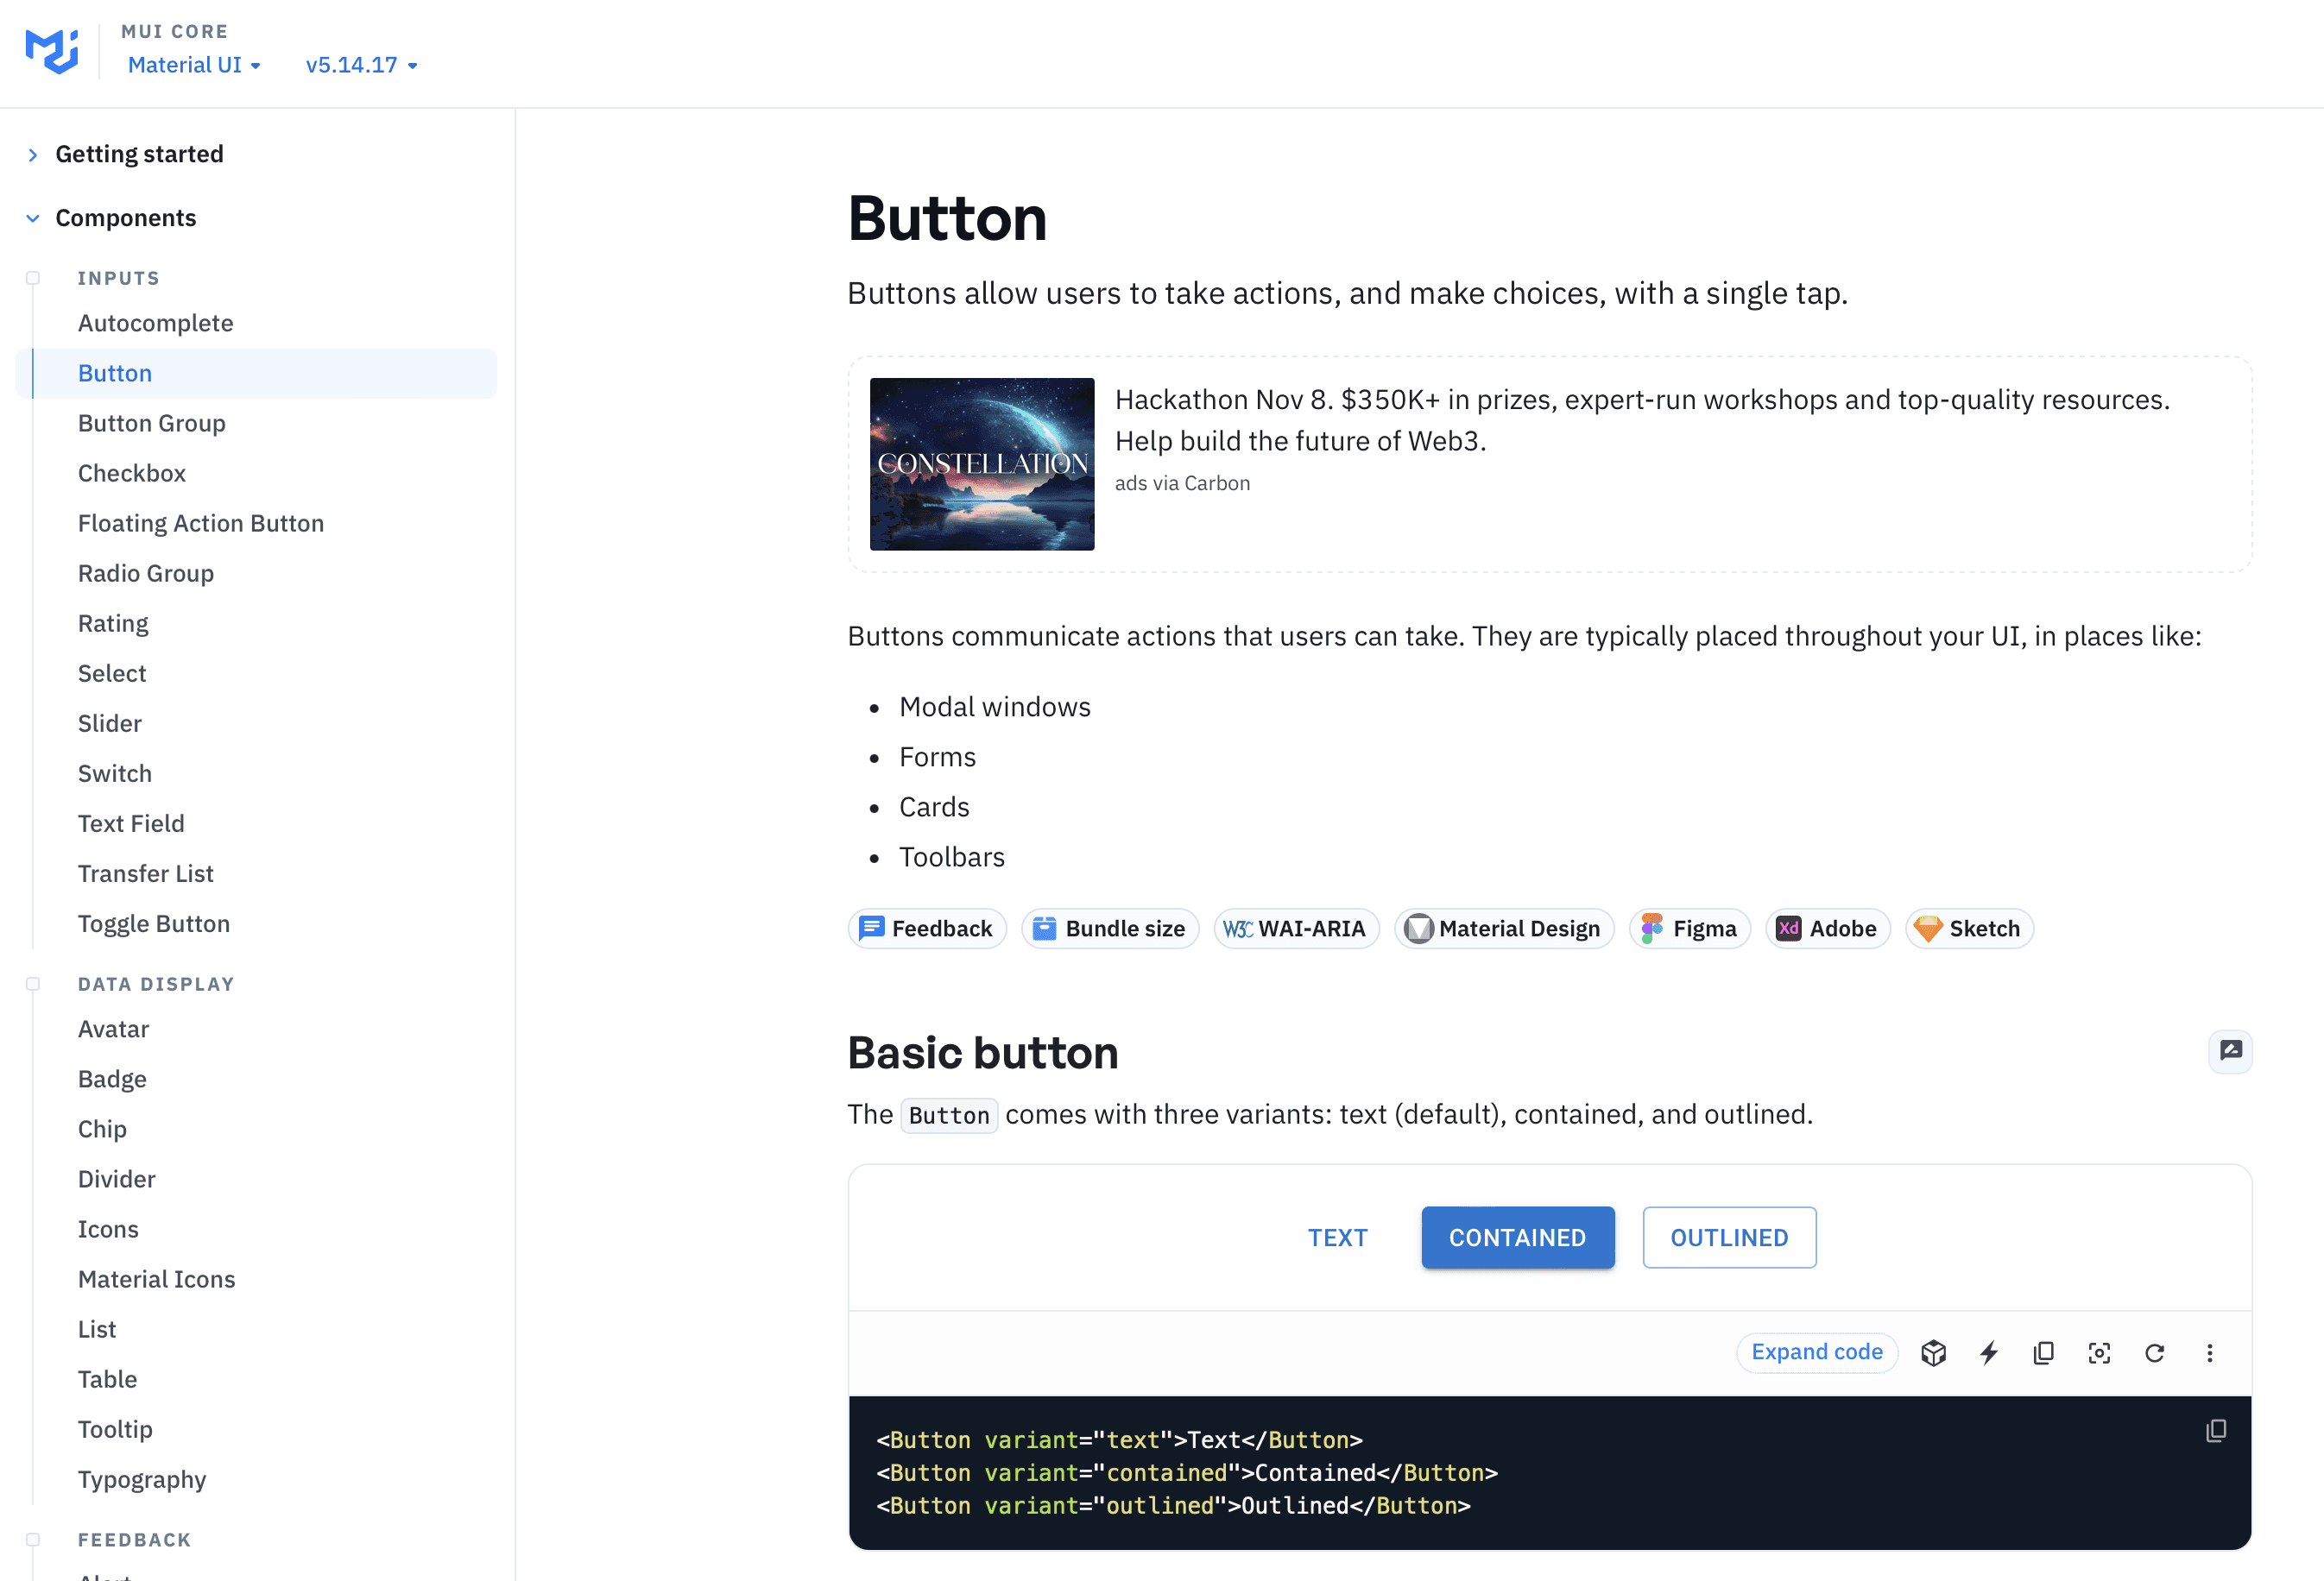
Task: Open the Material UI product dropdown
Action: pyautogui.click(x=194, y=65)
